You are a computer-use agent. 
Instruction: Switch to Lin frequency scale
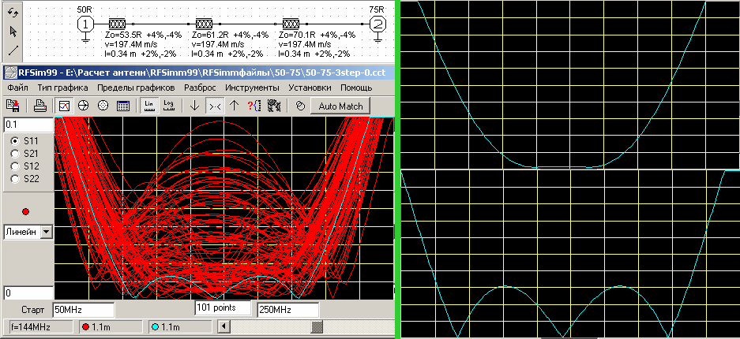pos(149,106)
